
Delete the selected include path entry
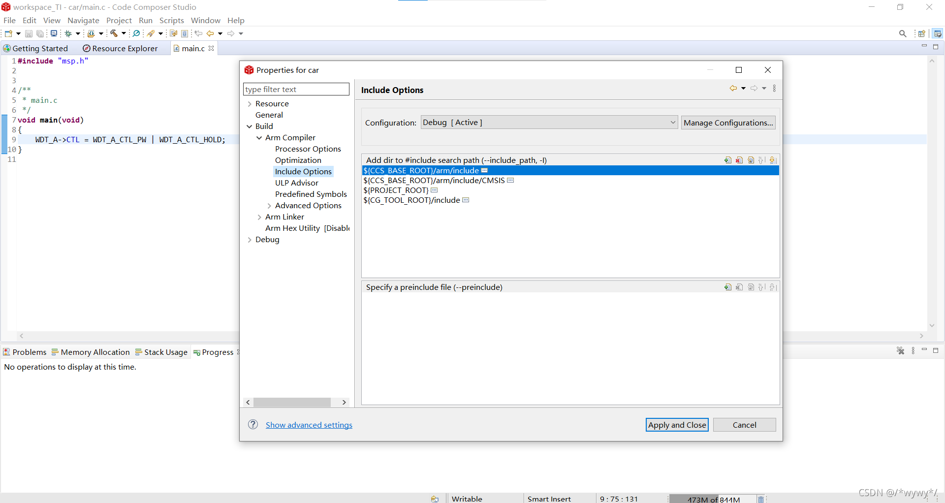click(x=739, y=160)
